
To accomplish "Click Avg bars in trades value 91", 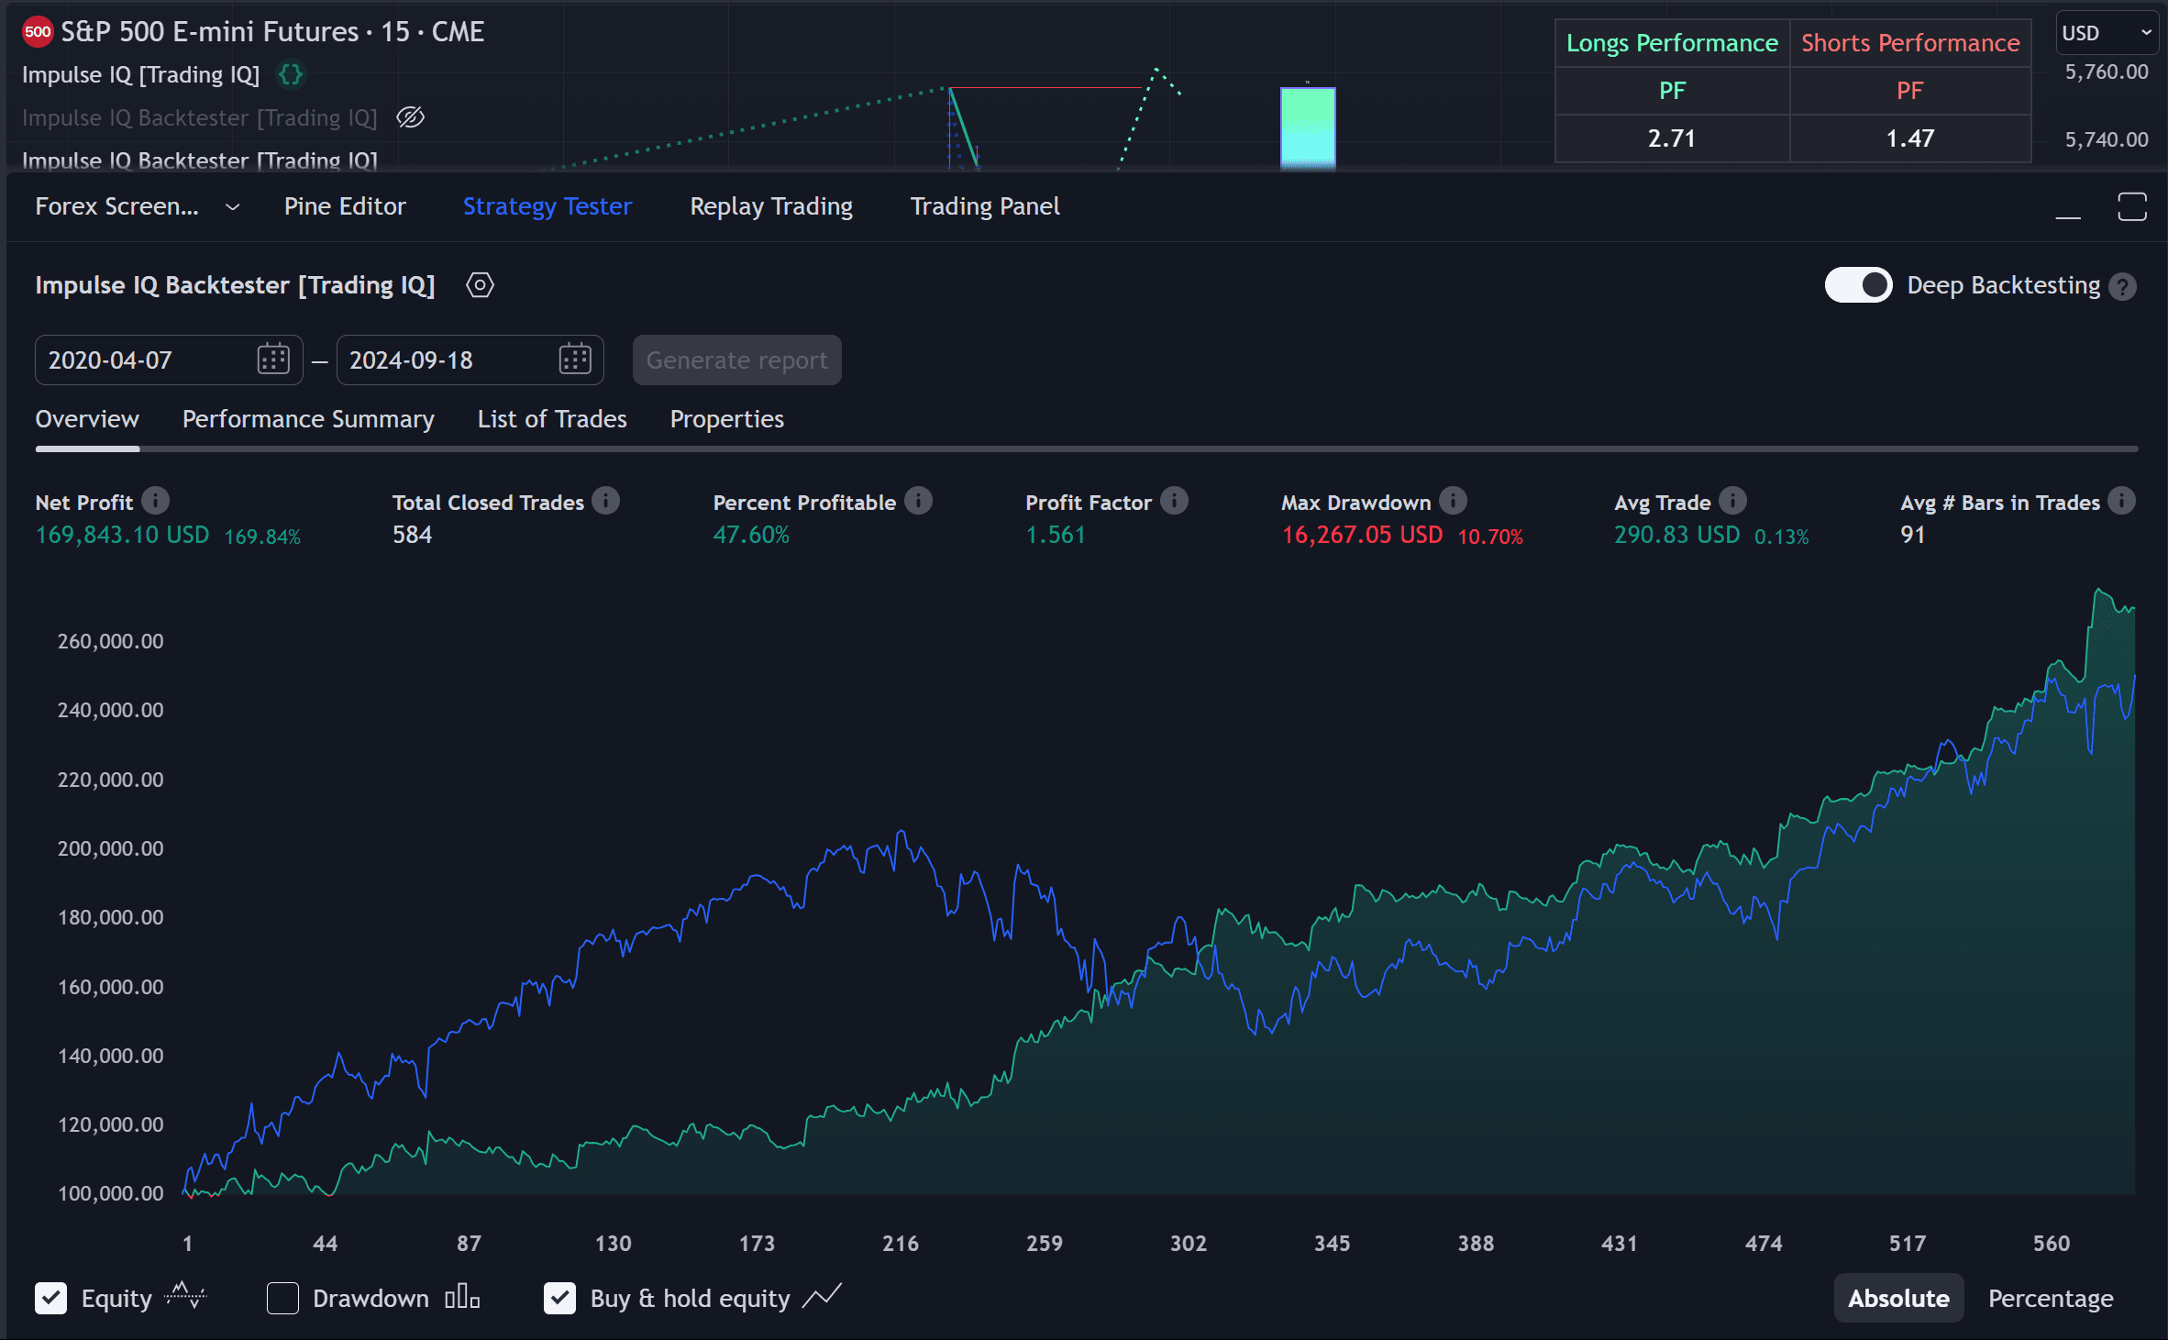I will (x=1913, y=535).
